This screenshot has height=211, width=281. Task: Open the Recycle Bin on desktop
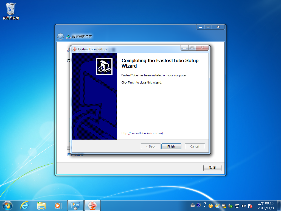coord(11,11)
